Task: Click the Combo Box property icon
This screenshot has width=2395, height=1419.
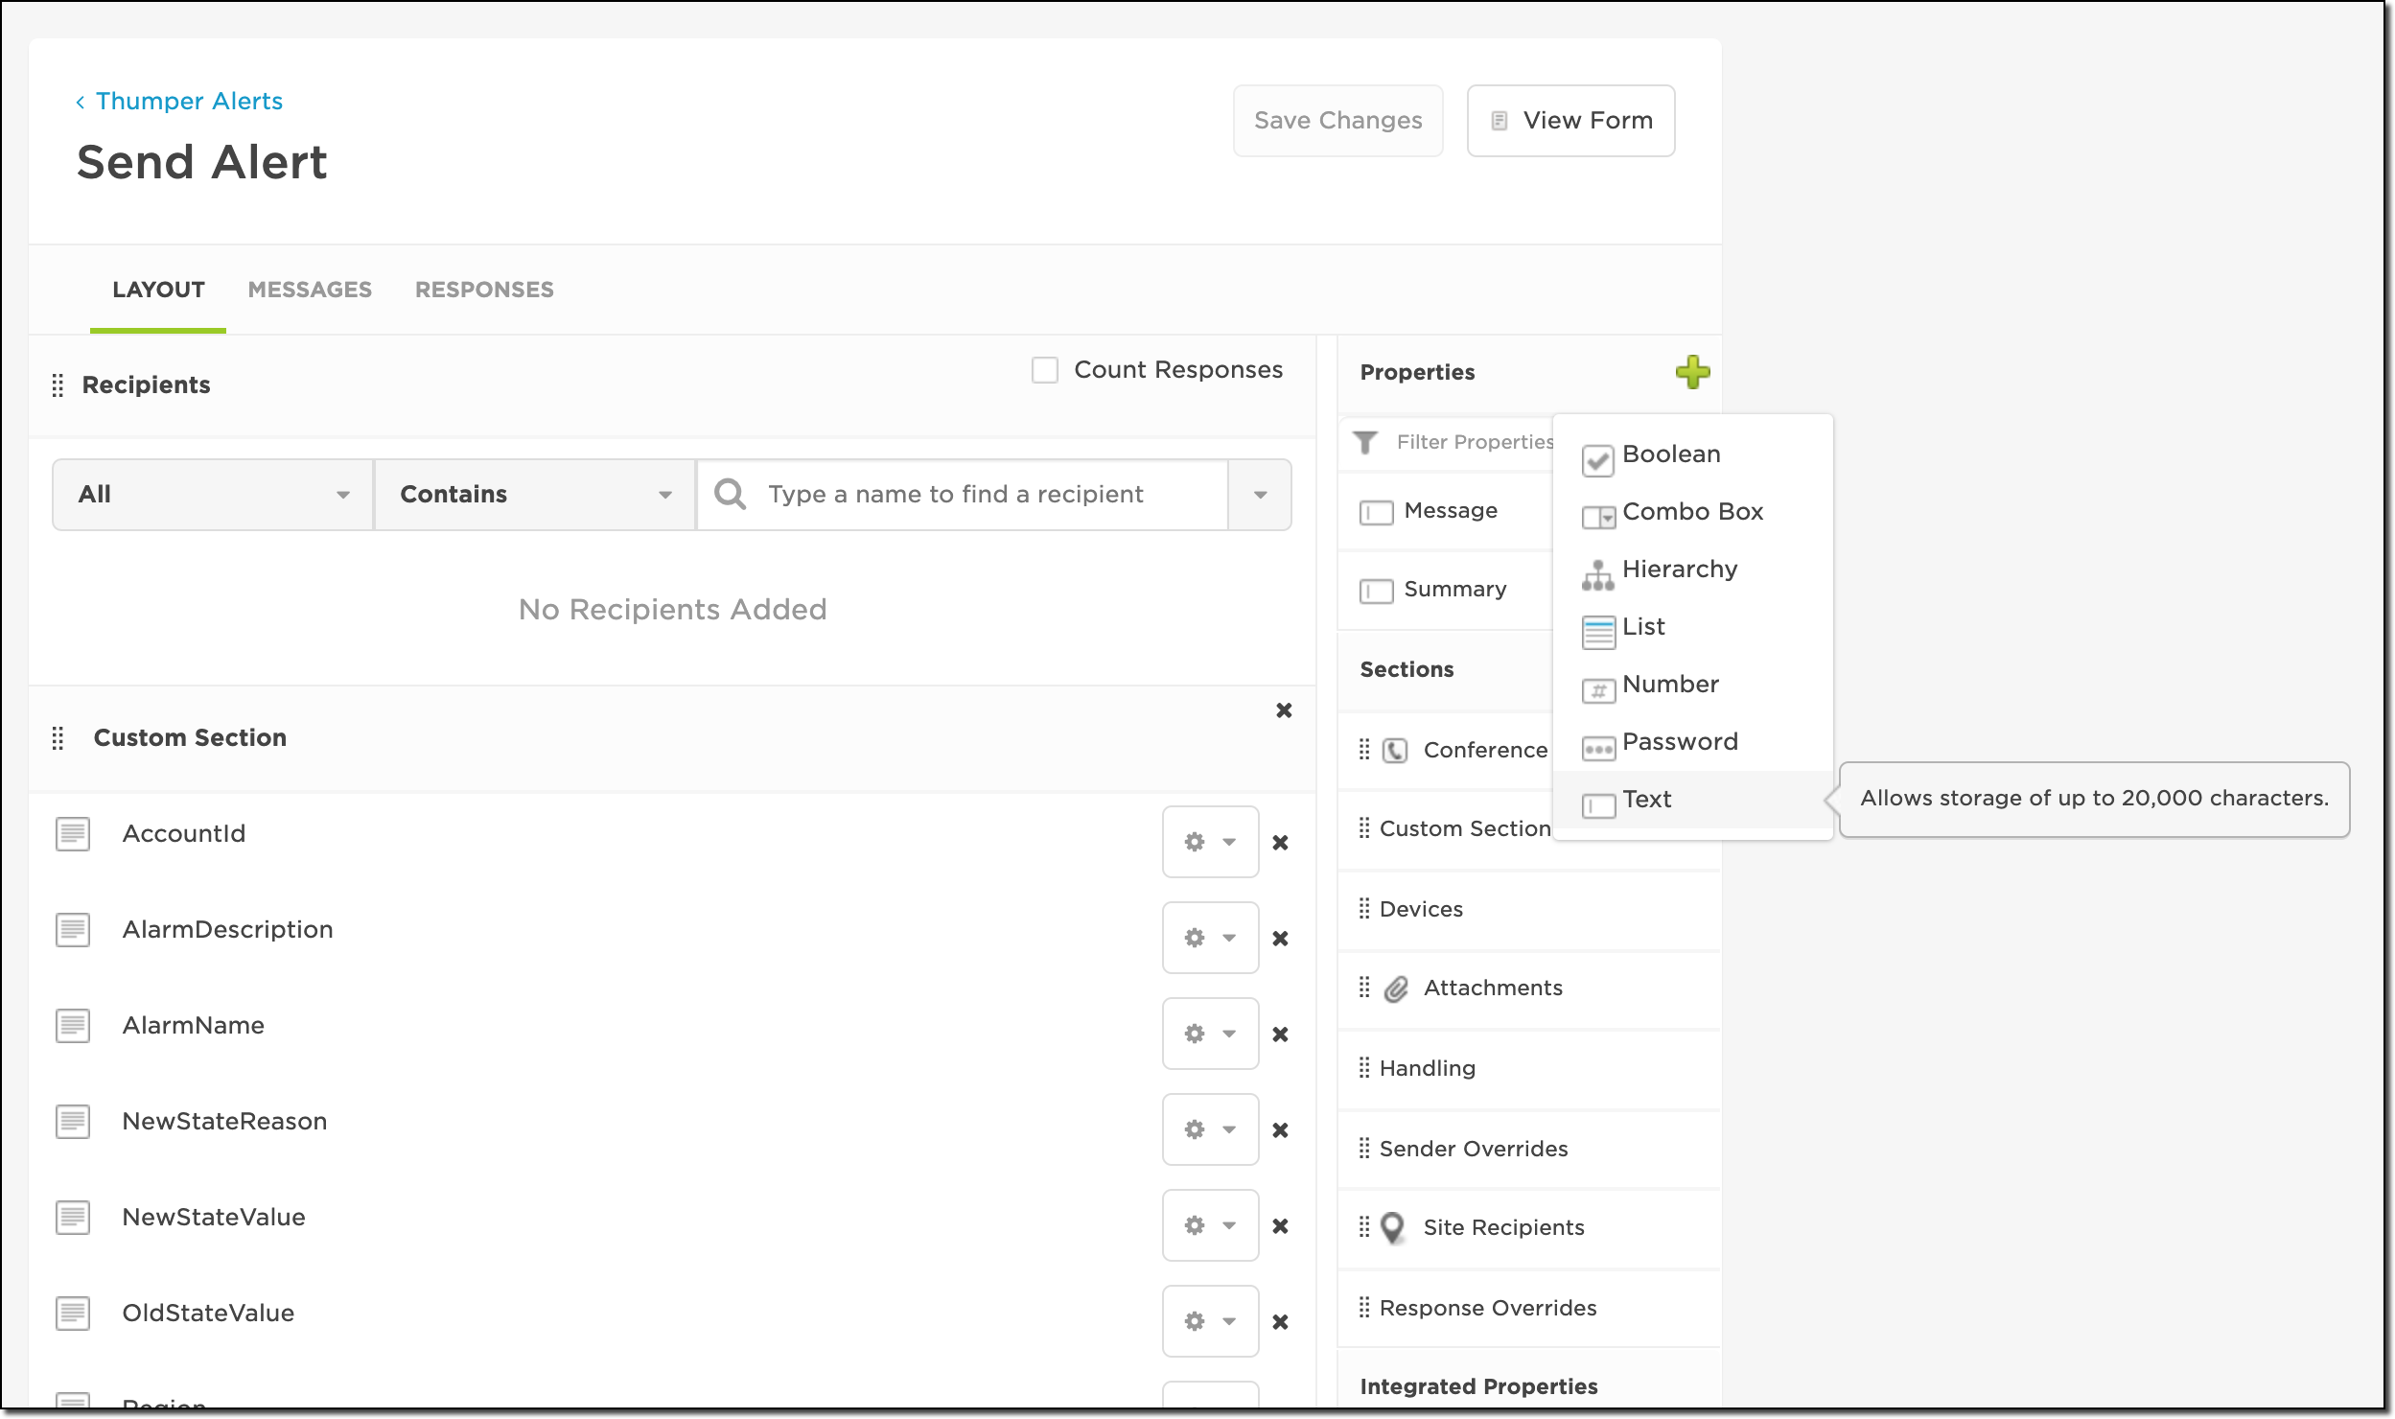Action: tap(1597, 518)
